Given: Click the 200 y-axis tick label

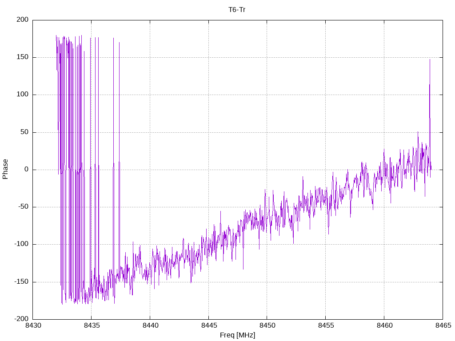Looking at the screenshot, I should pyautogui.click(x=23, y=20).
